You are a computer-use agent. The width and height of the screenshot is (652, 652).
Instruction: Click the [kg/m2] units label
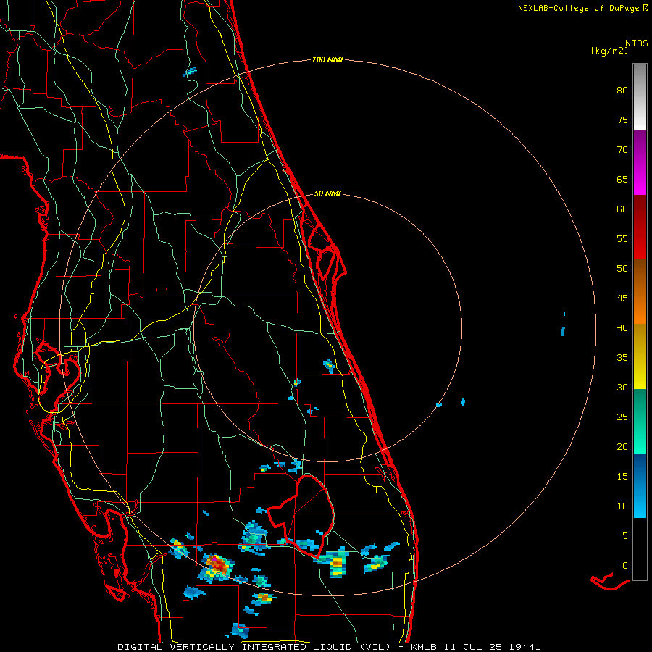point(609,51)
